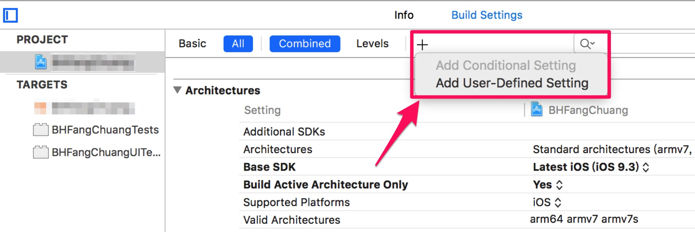Open the search magnifier filter options
695x232 pixels.
(x=587, y=44)
